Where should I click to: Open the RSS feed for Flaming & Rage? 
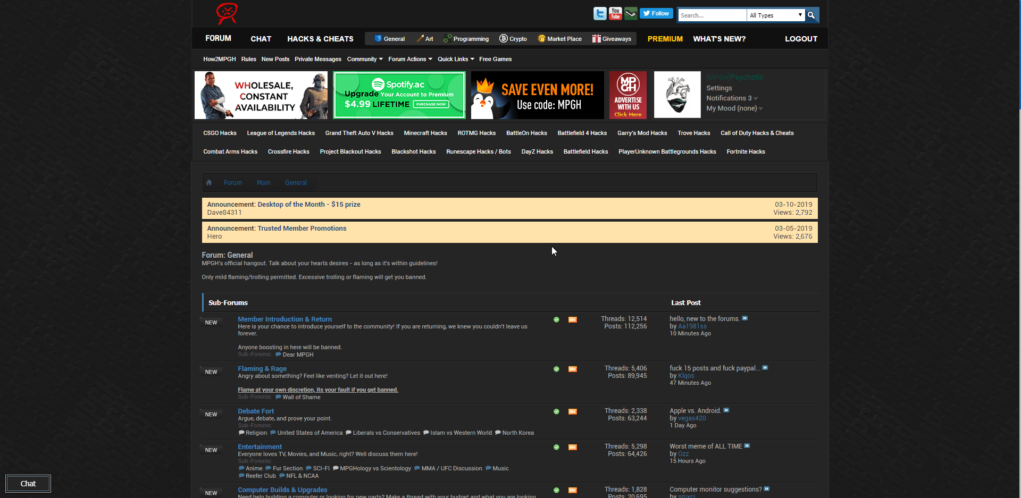(573, 369)
